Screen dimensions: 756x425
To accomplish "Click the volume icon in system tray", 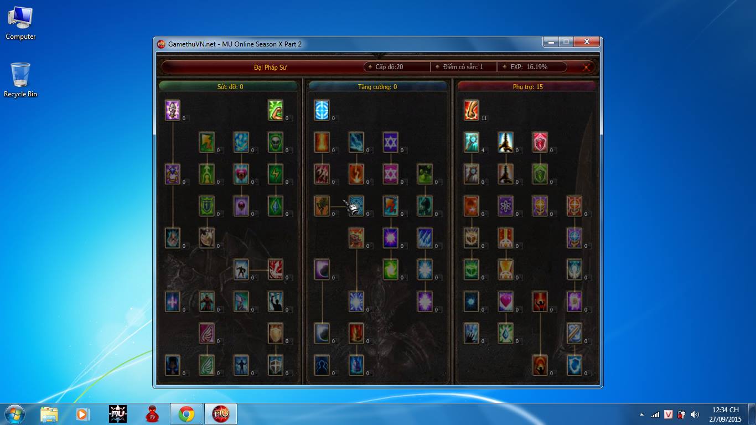I will point(695,414).
